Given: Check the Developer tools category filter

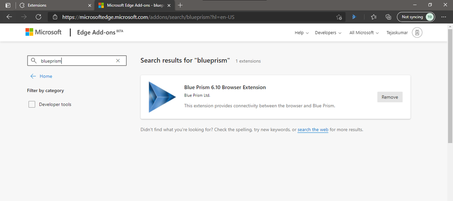Looking at the screenshot, I should tap(32, 105).
